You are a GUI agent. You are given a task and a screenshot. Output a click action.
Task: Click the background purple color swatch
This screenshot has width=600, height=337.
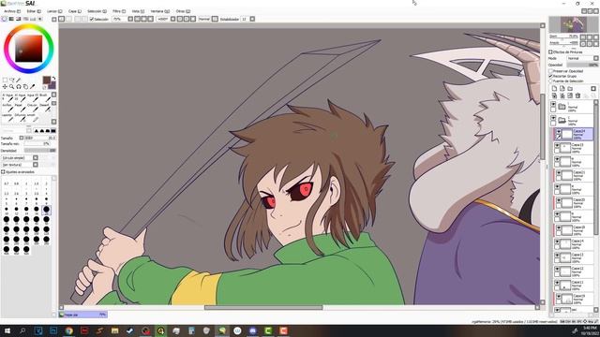tap(52, 85)
